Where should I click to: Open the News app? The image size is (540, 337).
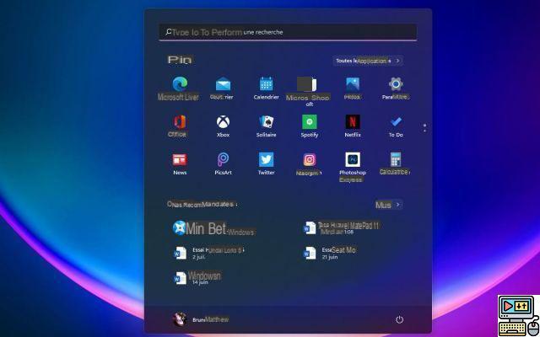180,160
